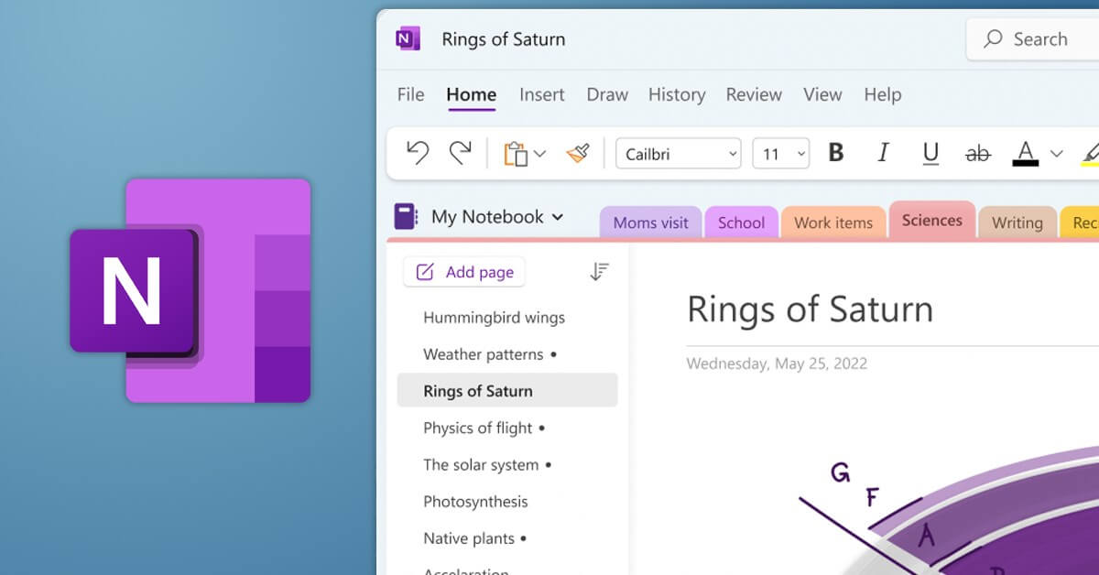Image resolution: width=1099 pixels, height=575 pixels.
Task: Toggle italic formatting on
Action: 883,153
